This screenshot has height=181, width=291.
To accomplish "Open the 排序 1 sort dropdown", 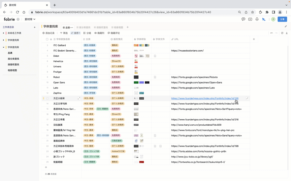I will tap(75, 33).
